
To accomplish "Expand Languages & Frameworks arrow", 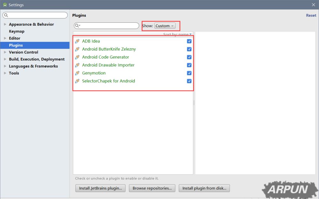I will [5, 66].
